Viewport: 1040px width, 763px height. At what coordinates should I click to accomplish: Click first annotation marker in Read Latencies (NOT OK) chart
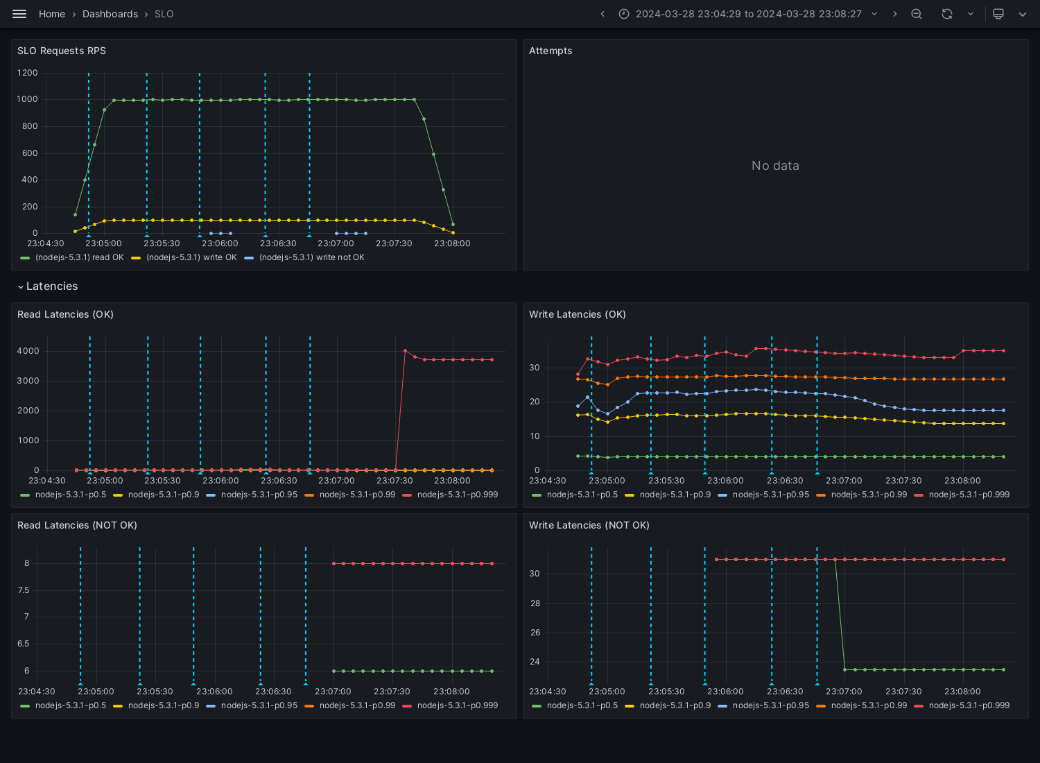(x=80, y=683)
